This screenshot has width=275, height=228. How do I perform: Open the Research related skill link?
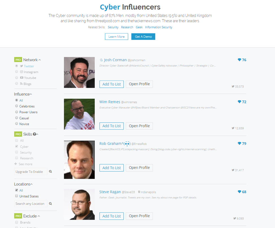point(127,27)
